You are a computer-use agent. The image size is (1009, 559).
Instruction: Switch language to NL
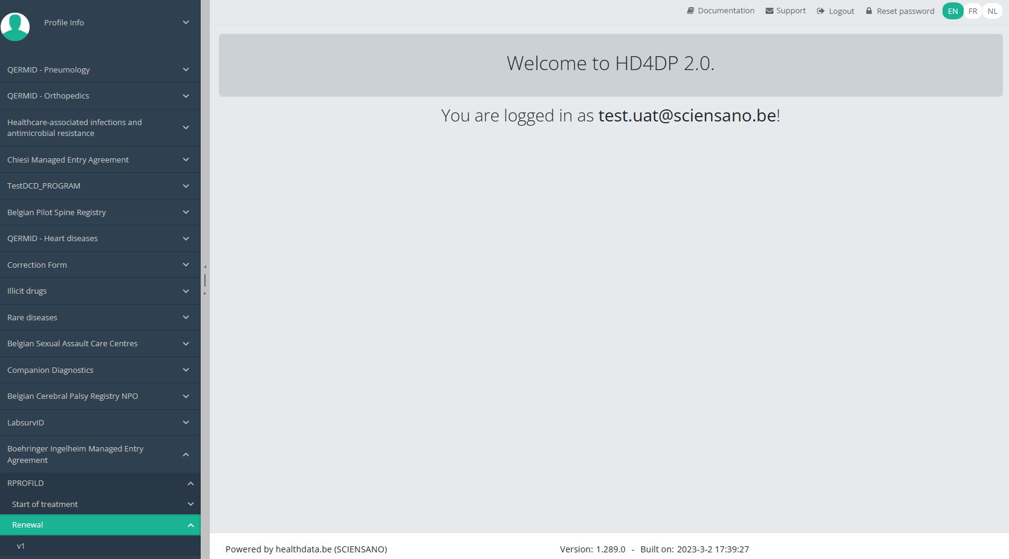click(992, 11)
